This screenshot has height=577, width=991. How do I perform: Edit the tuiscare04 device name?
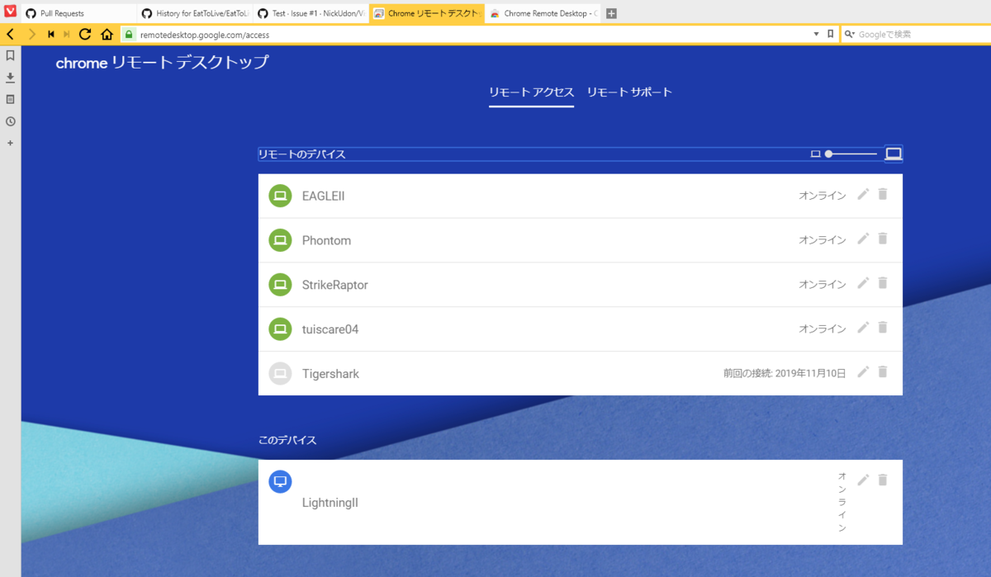863,328
